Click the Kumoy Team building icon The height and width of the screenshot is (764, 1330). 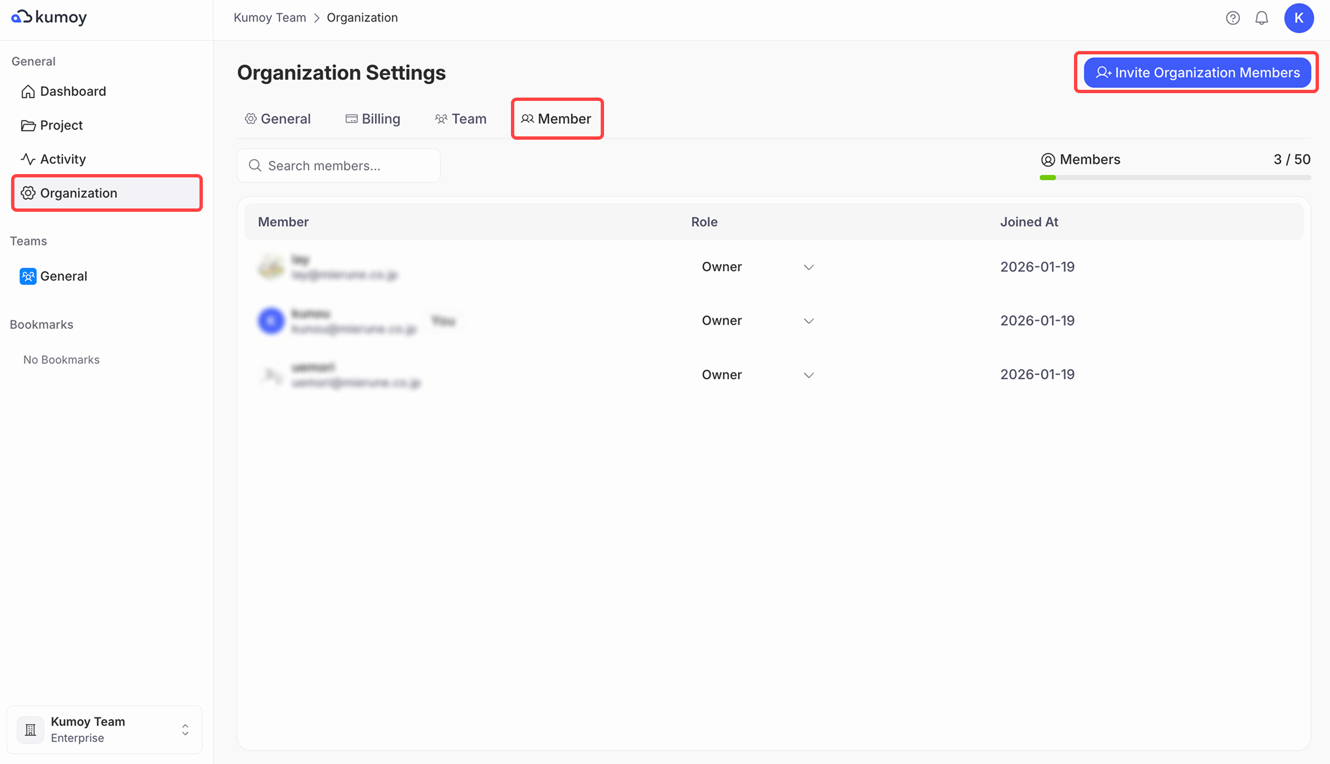pos(30,730)
